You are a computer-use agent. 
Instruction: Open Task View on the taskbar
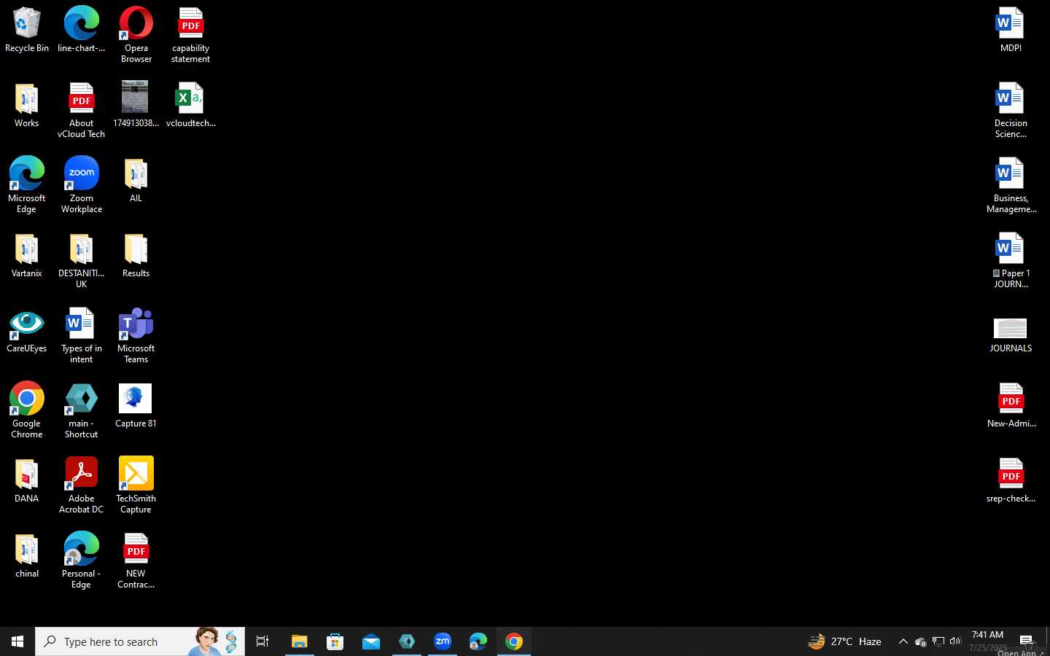pyautogui.click(x=262, y=641)
